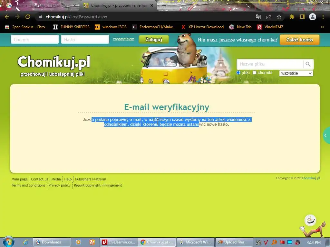
Task: Click the blue monitor tray icon
Action: pyautogui.click(x=290, y=242)
